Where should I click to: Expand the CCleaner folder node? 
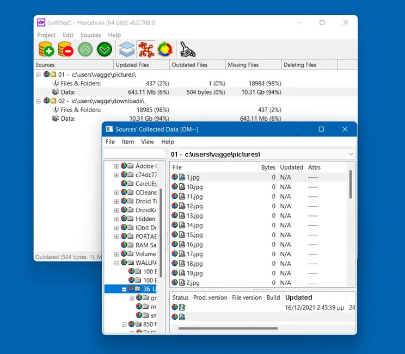[116, 192]
